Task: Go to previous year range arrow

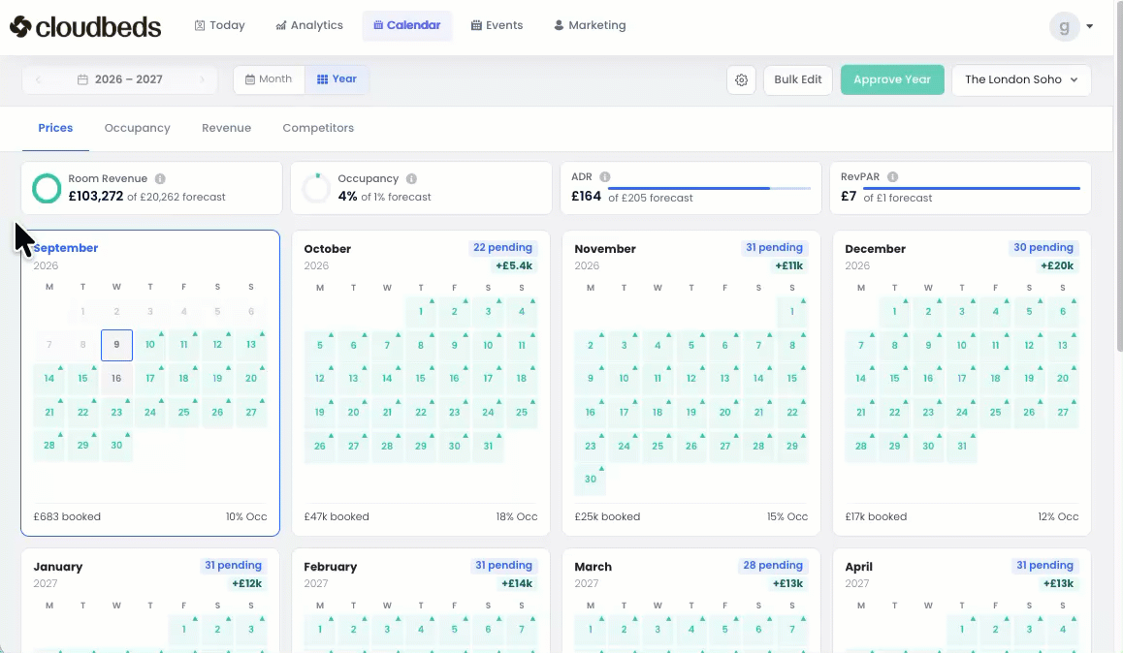Action: (x=38, y=79)
